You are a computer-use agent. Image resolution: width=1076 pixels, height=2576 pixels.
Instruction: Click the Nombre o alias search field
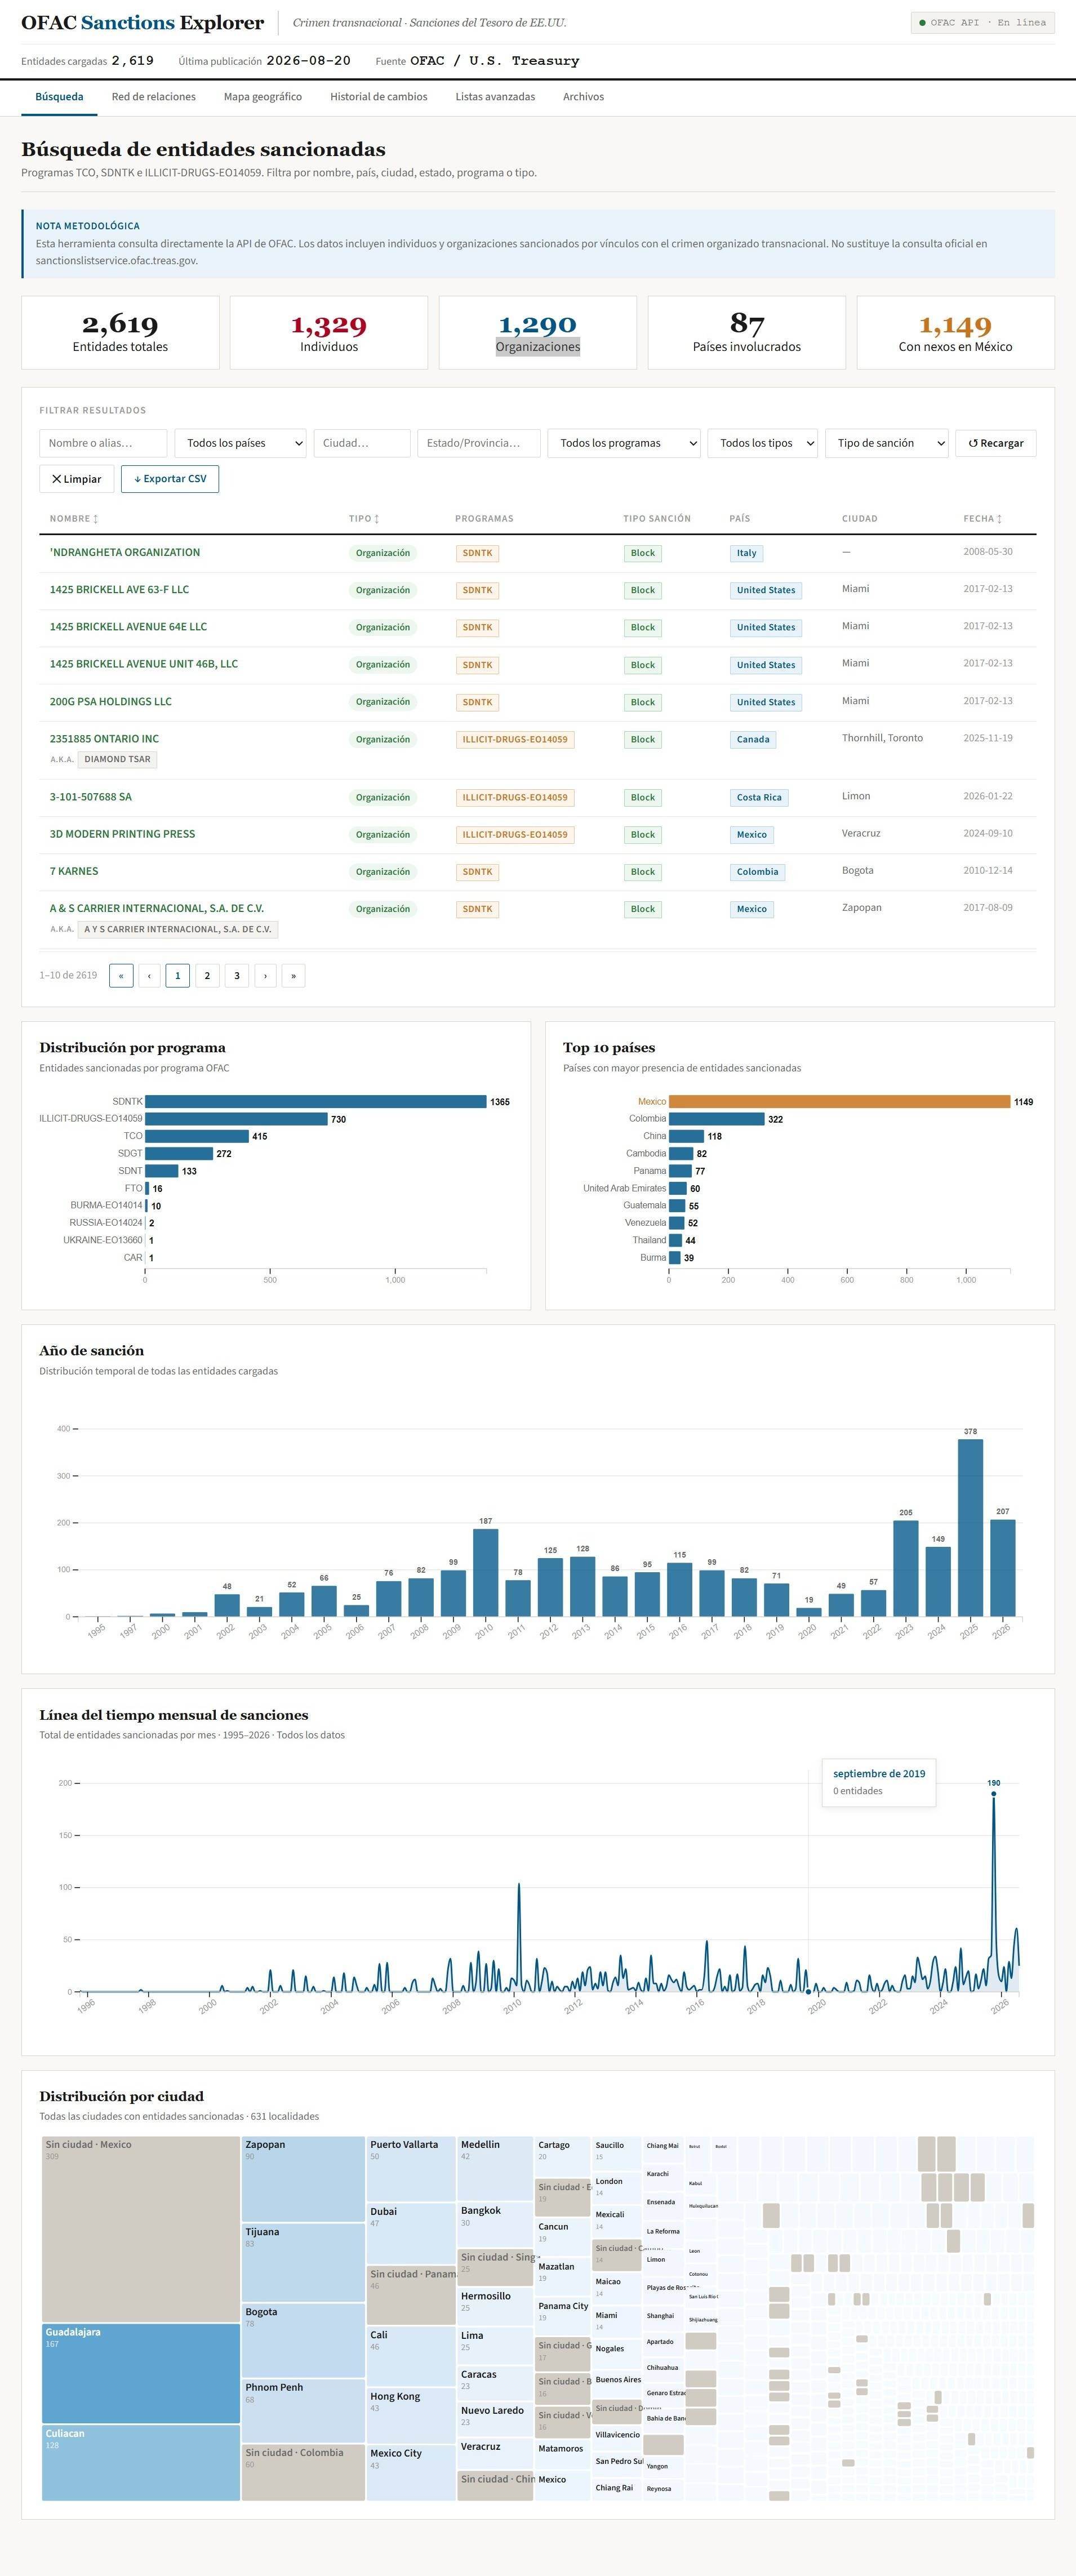[x=103, y=443]
